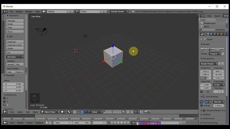This screenshot has width=230, height=129.
Task: Click the screen layout browse icon before Default
Action: pos(44,11)
